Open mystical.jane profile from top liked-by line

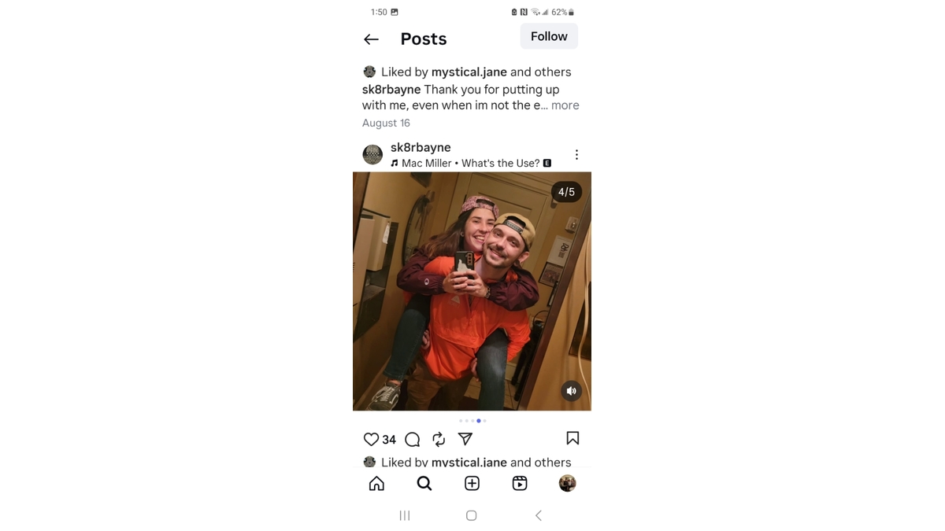[469, 72]
